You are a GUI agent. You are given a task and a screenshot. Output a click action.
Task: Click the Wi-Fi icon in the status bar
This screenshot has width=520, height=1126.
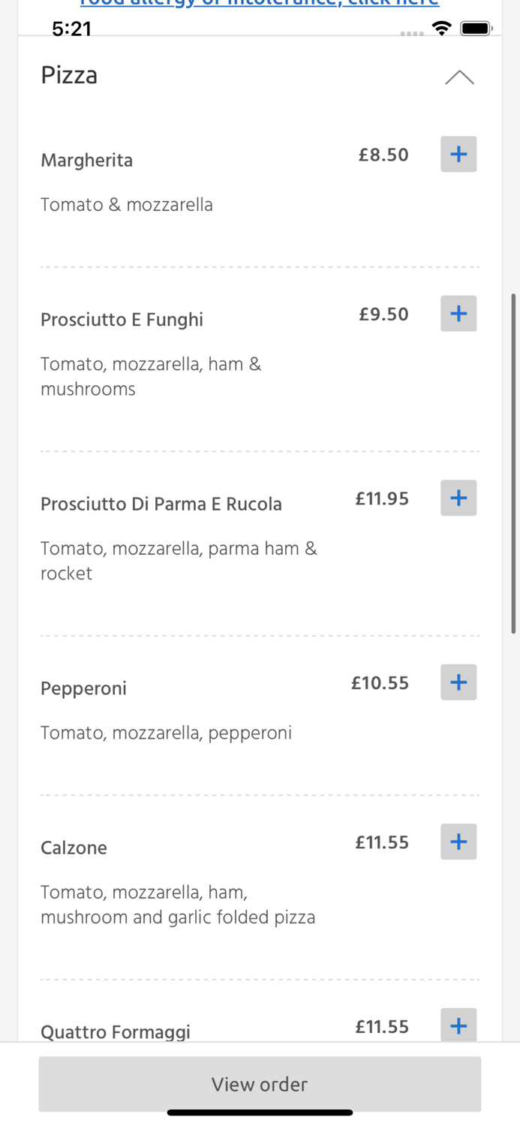pyautogui.click(x=441, y=28)
